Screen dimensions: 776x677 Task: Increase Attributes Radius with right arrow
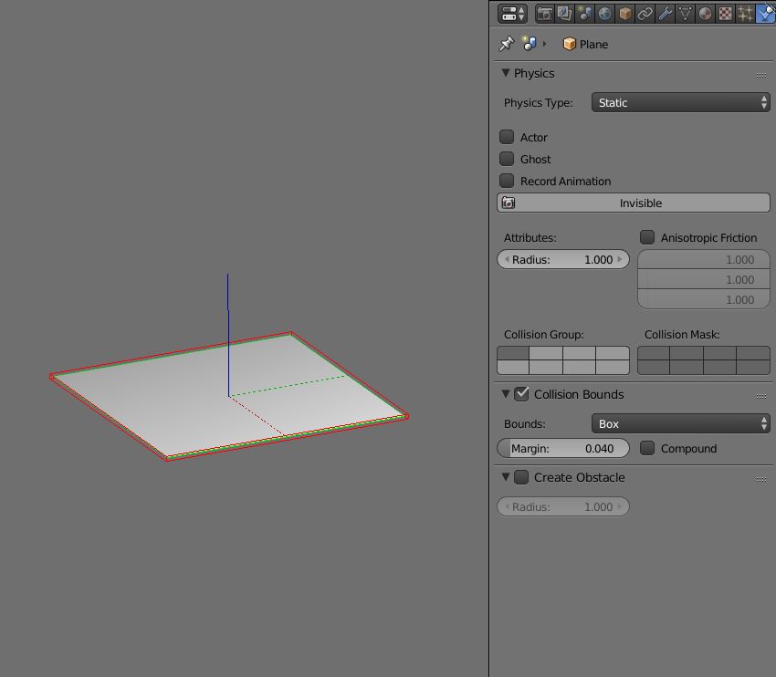[620, 259]
